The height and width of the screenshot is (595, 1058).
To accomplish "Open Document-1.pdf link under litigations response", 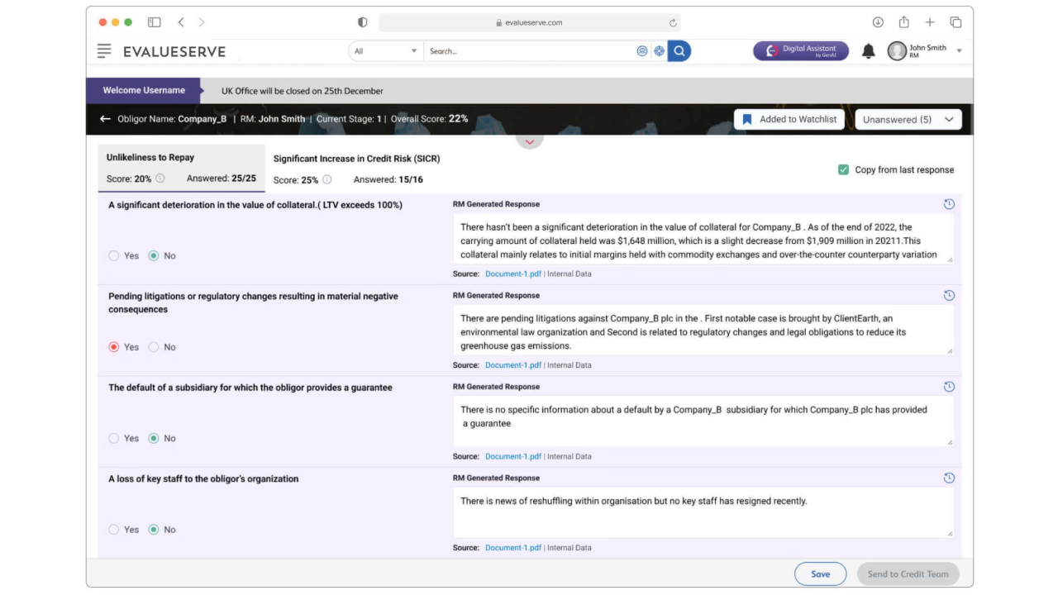I will [513, 365].
